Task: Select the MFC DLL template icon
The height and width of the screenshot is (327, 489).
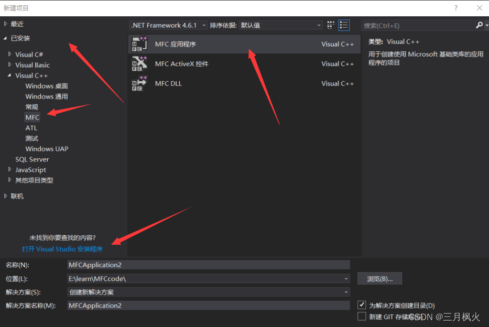Action: click(139, 83)
